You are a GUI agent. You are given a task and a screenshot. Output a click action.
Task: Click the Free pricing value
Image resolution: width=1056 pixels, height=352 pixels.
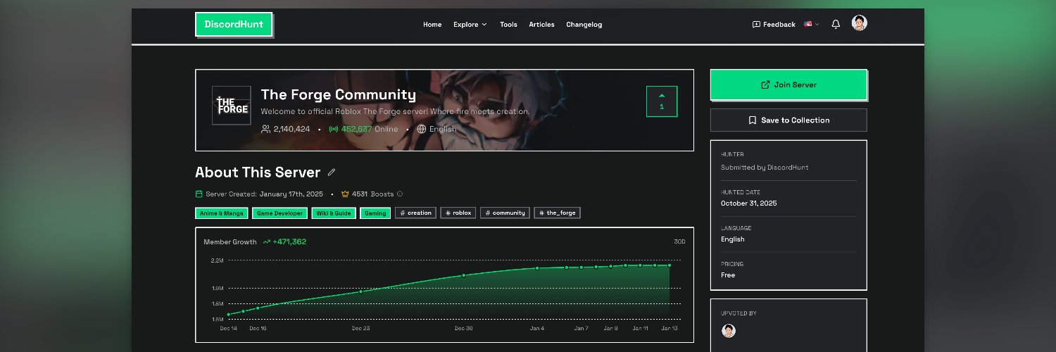728,275
